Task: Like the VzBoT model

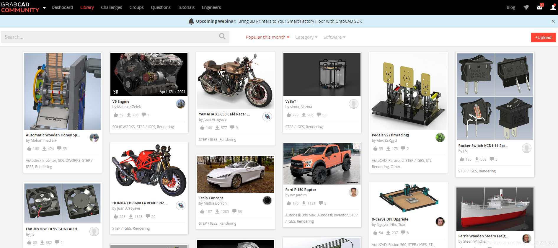Action: coord(289,115)
